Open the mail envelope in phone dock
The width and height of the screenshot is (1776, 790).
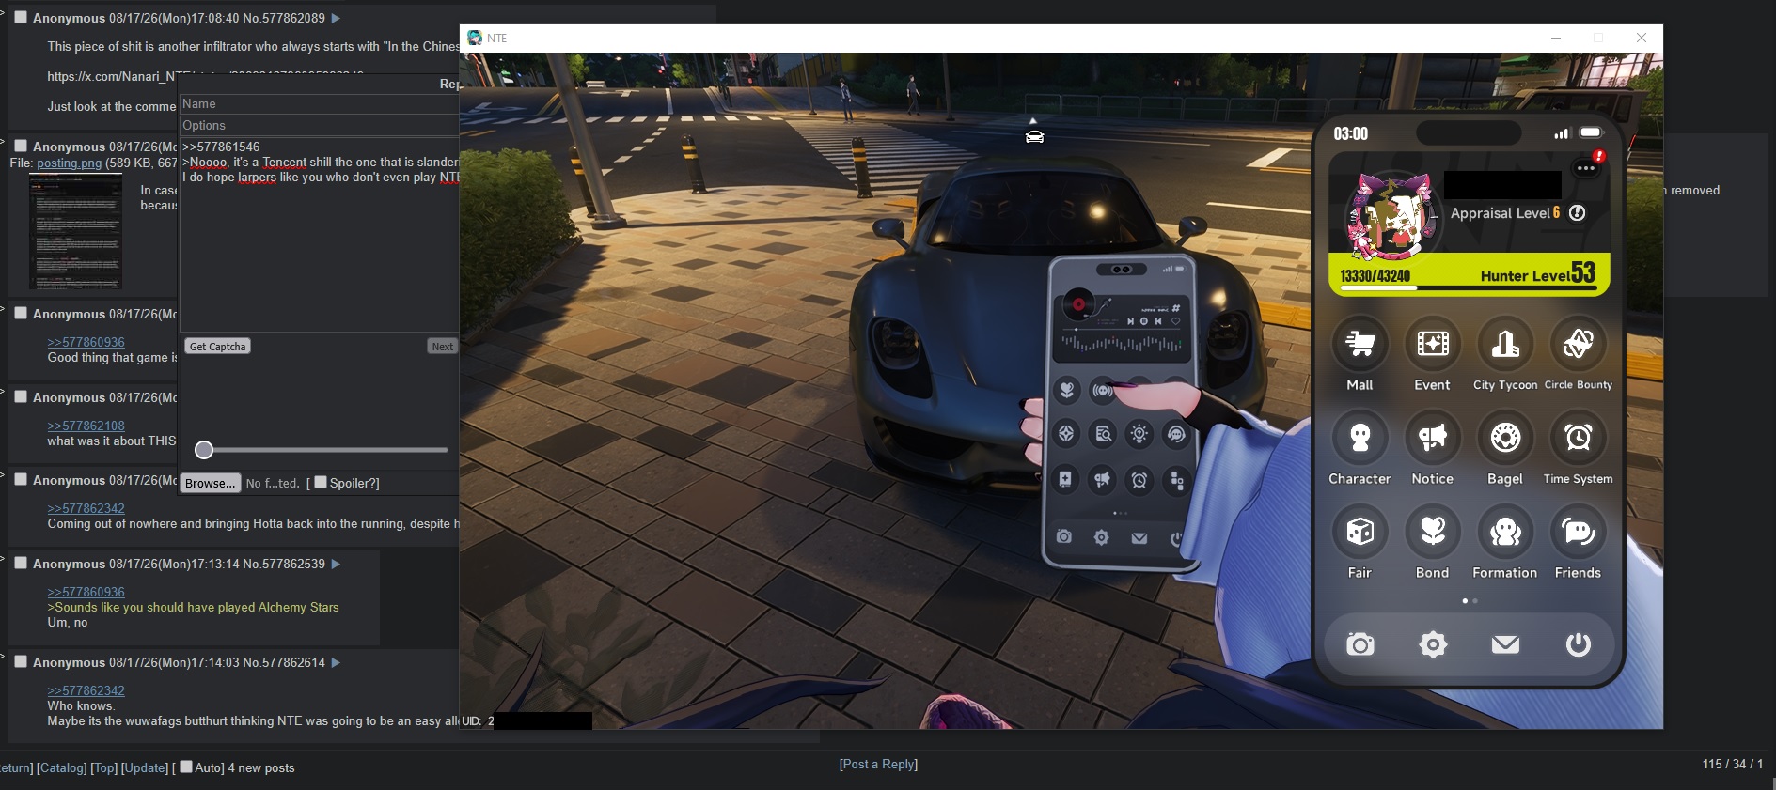1505,644
